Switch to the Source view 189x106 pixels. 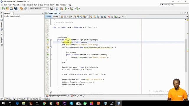pos(48,17)
